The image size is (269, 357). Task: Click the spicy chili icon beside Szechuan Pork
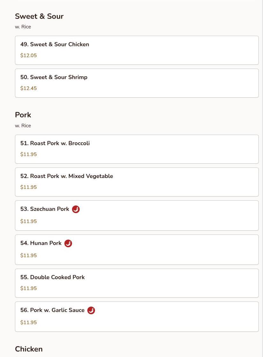(76, 209)
